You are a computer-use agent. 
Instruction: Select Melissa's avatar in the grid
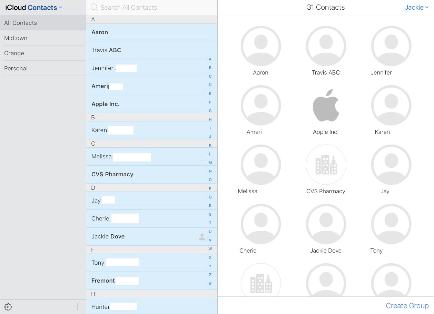[260, 165]
